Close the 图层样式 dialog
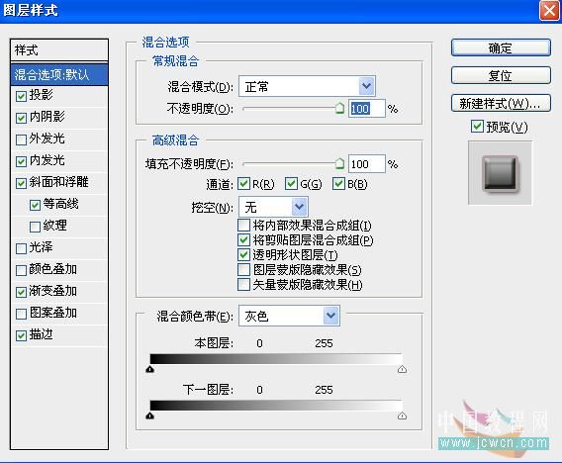The width and height of the screenshot is (562, 463). coord(549,11)
